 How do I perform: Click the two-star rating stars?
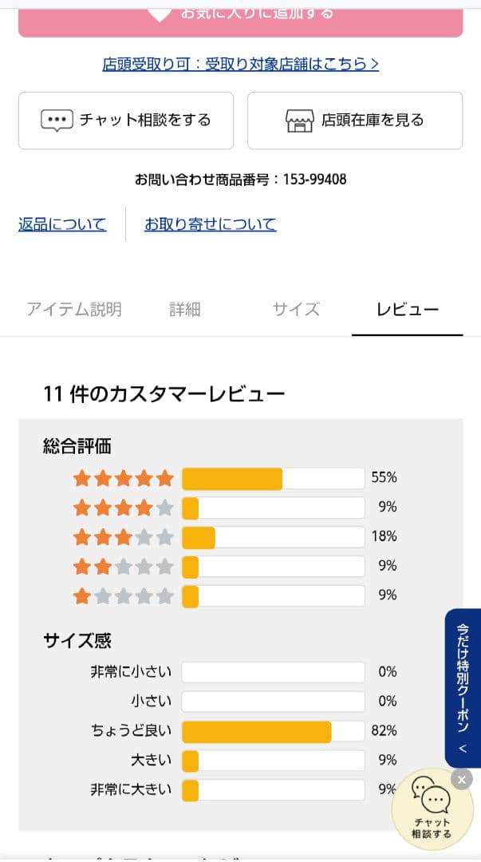click(x=123, y=567)
